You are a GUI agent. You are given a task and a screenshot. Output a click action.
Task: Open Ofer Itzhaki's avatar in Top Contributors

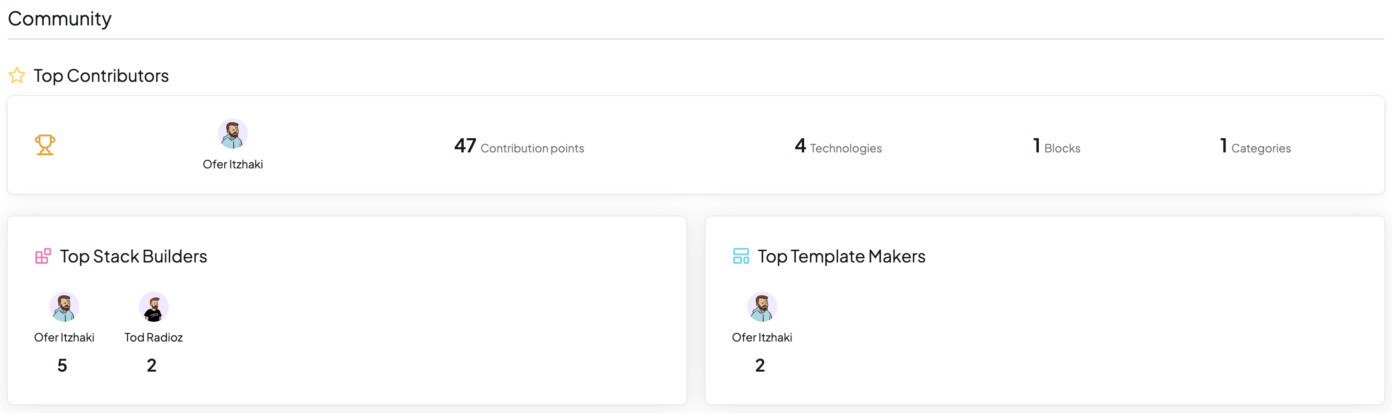pos(232,134)
